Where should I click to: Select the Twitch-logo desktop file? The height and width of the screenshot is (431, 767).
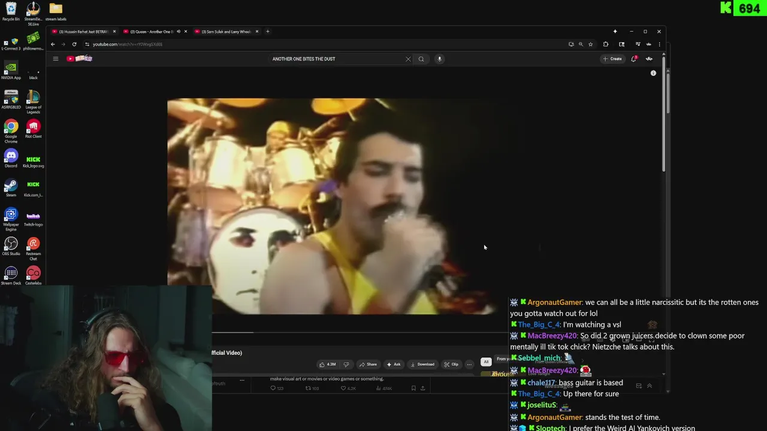point(33,218)
